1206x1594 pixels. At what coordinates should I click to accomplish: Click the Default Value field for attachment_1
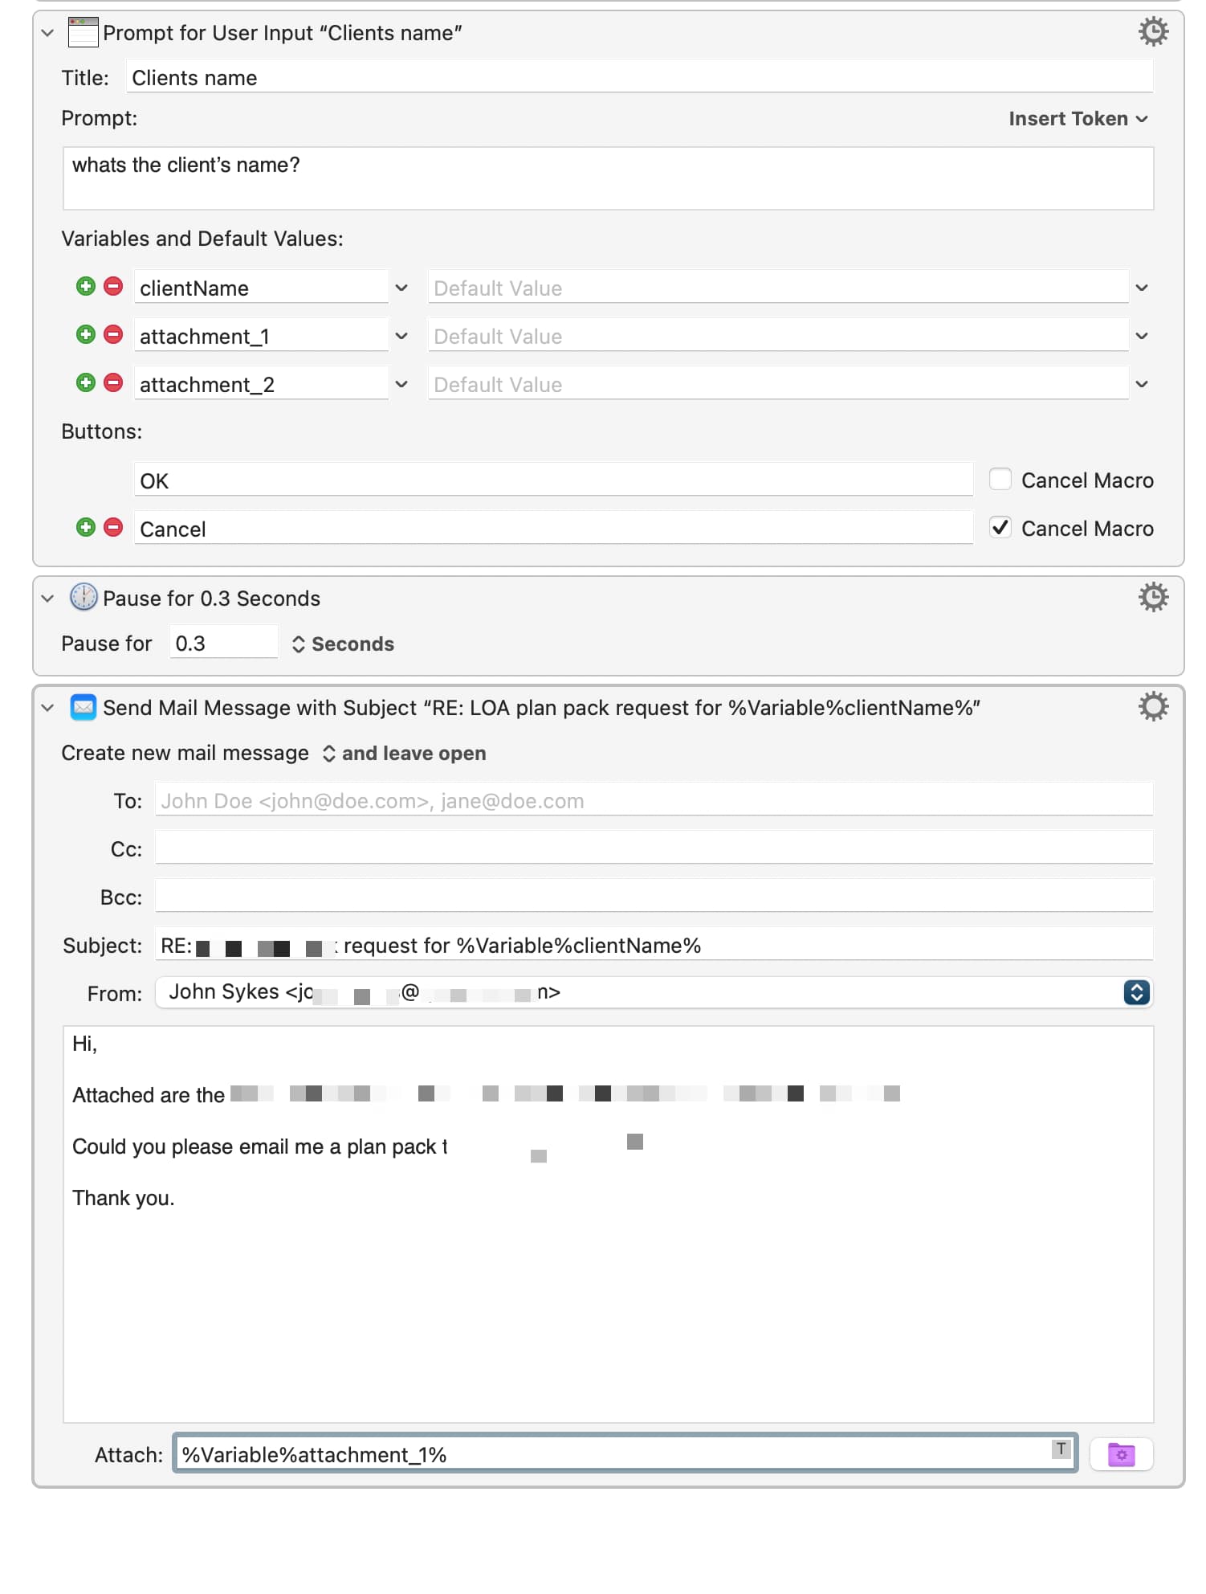(778, 336)
